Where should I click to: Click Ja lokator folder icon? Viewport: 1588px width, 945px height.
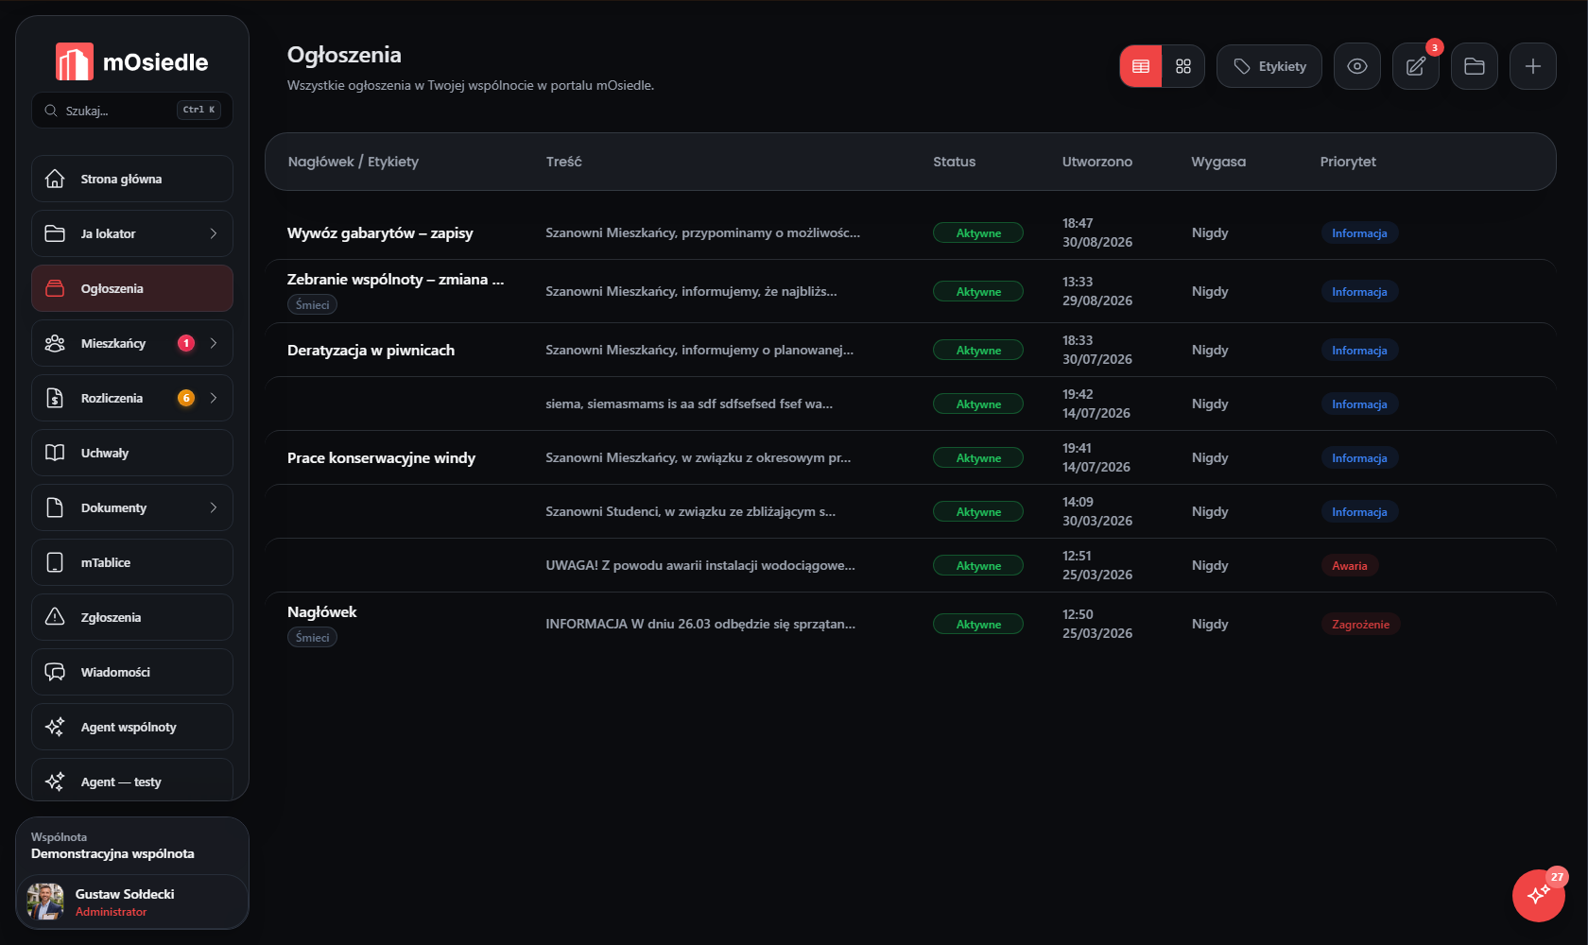(x=55, y=233)
